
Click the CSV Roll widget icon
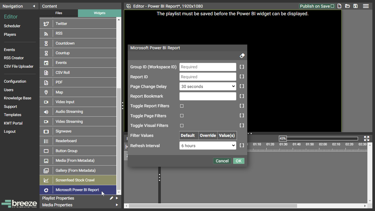tap(46, 73)
